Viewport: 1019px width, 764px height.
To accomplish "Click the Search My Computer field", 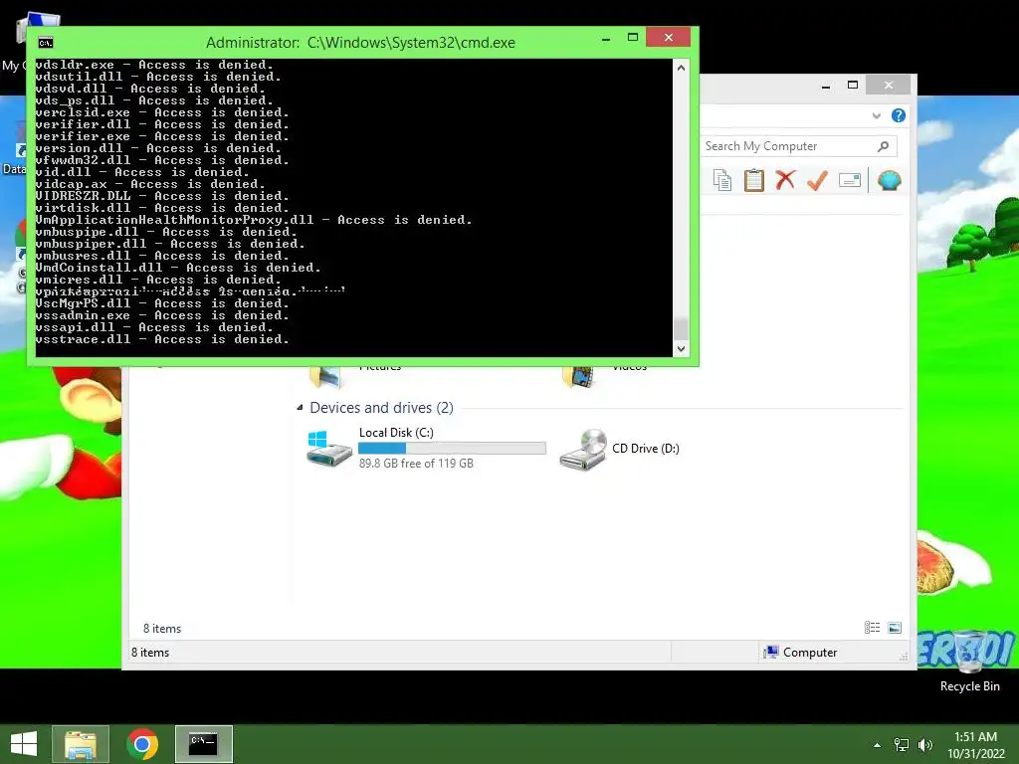I will click(799, 146).
